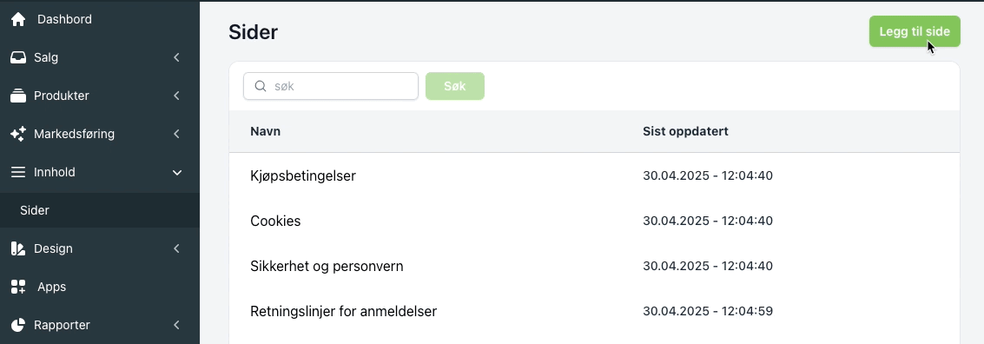The height and width of the screenshot is (344, 984).
Task: Click the Dashbord home icon
Action: (x=18, y=19)
